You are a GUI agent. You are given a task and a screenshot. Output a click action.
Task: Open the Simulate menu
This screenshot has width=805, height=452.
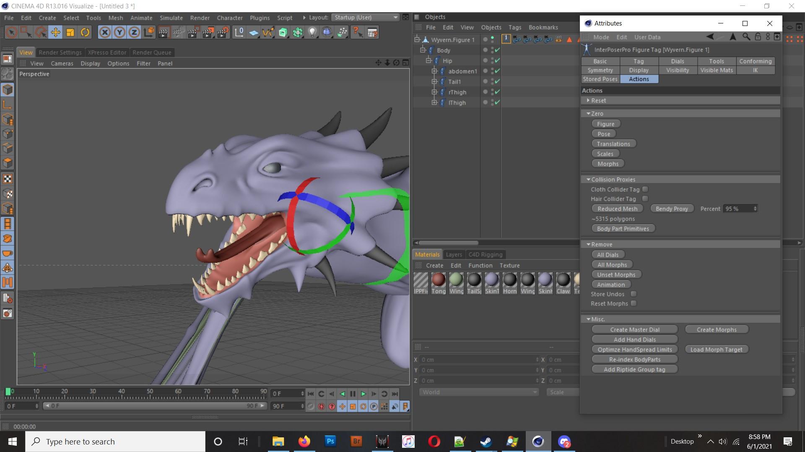[x=171, y=18]
